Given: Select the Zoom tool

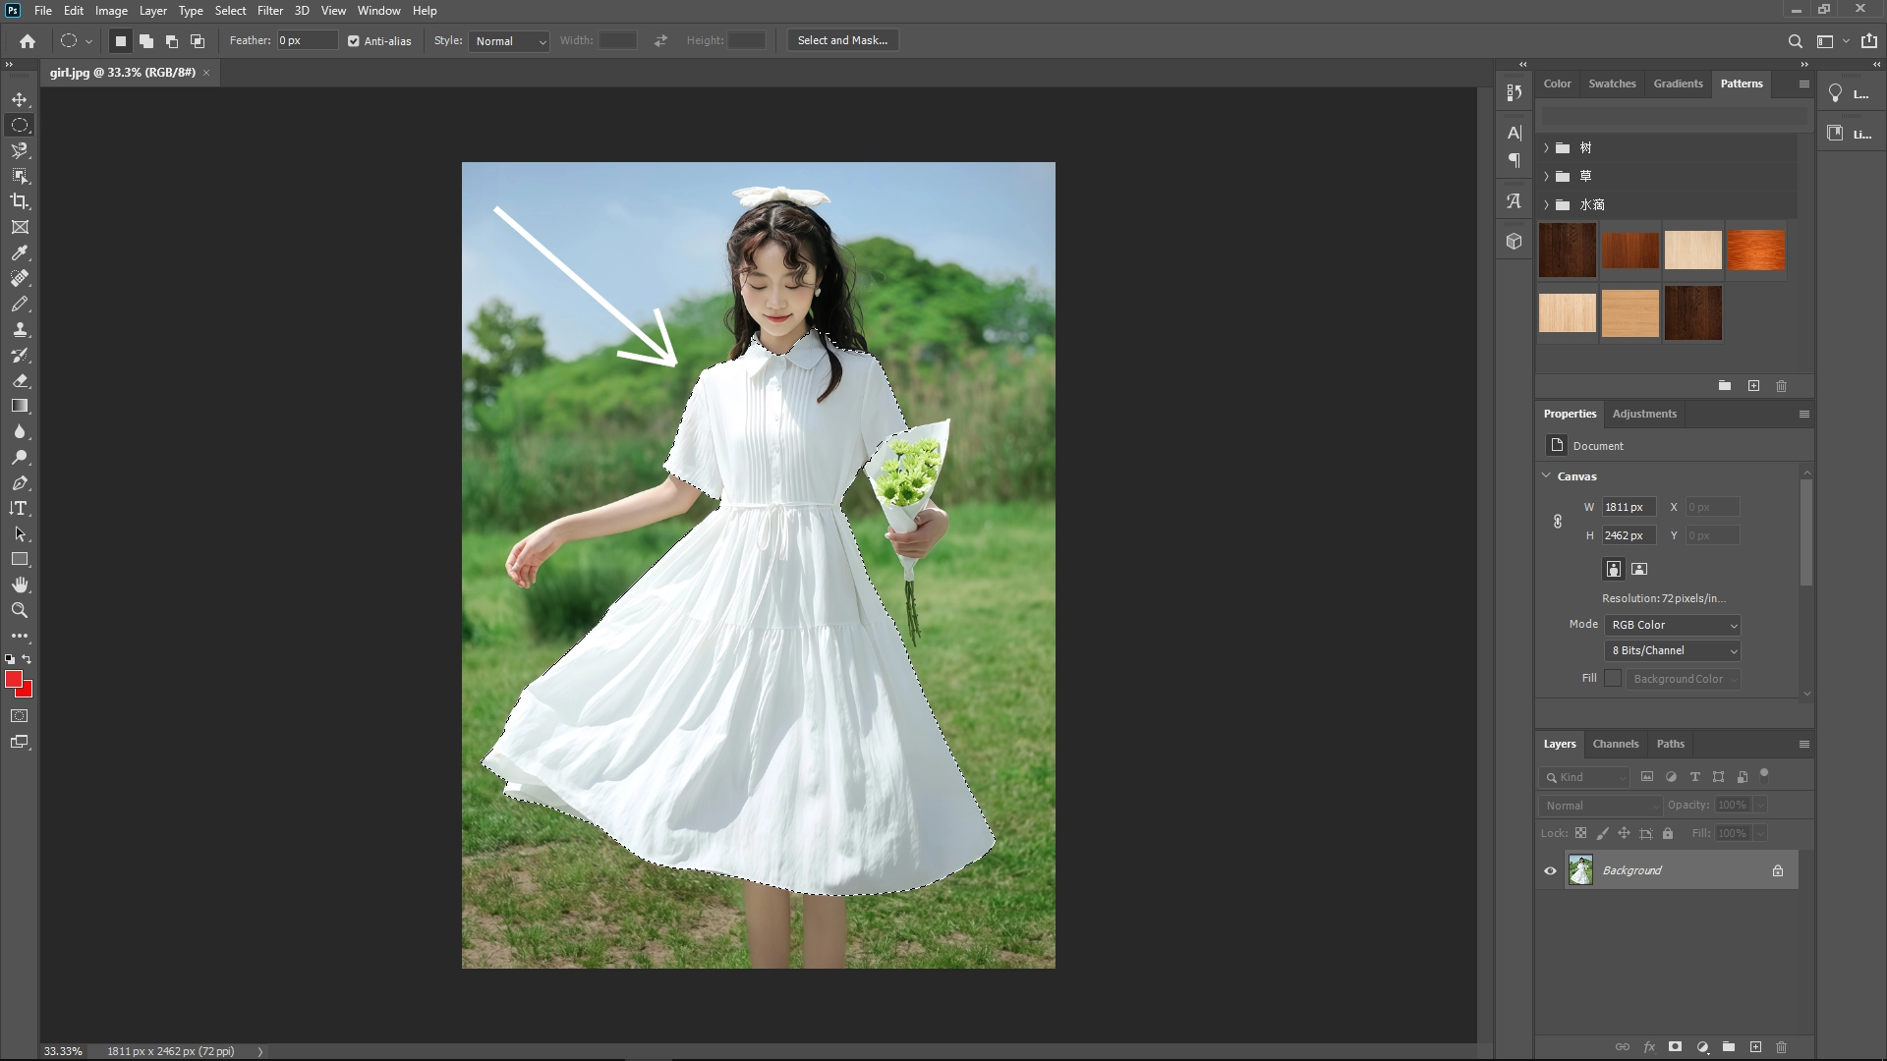Looking at the screenshot, I should 20,610.
